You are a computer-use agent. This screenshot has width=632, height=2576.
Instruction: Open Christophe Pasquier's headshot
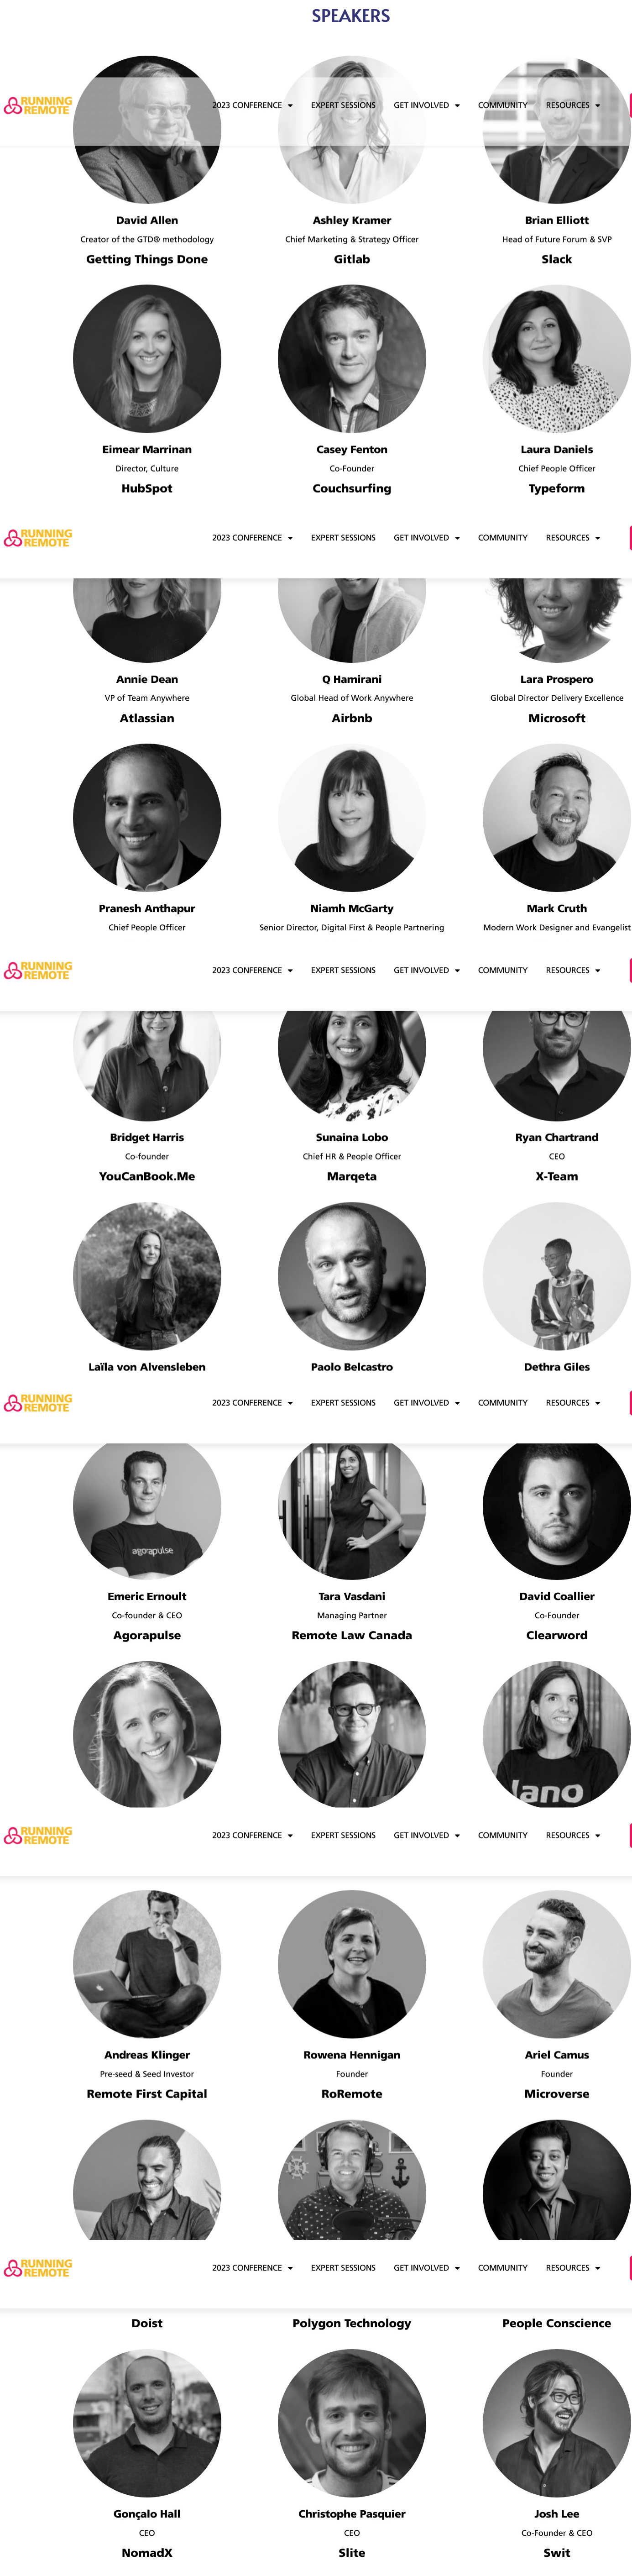pos(352,2422)
